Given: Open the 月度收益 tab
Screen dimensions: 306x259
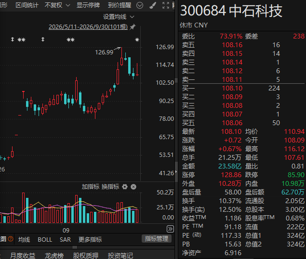Looking at the screenshot, I should (23, 256).
